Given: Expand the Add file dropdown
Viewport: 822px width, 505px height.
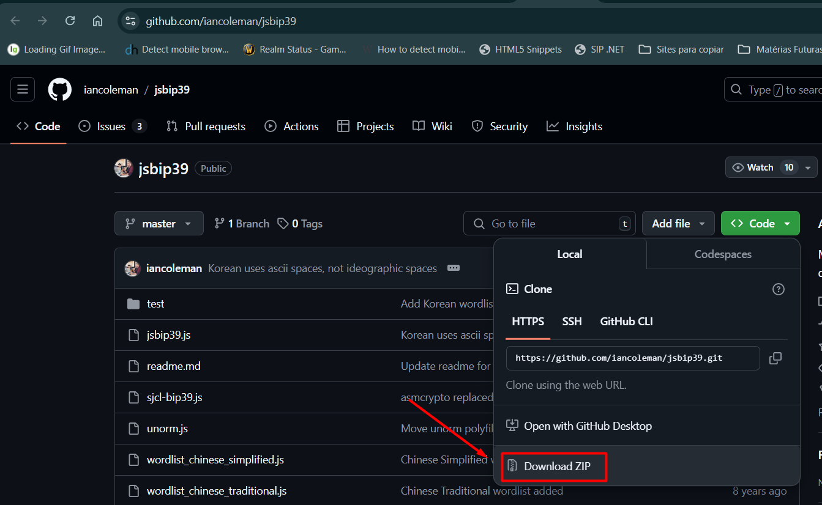Looking at the screenshot, I should tap(678, 224).
